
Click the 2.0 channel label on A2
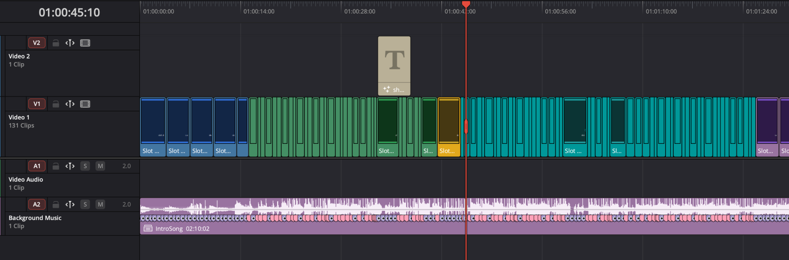click(127, 204)
